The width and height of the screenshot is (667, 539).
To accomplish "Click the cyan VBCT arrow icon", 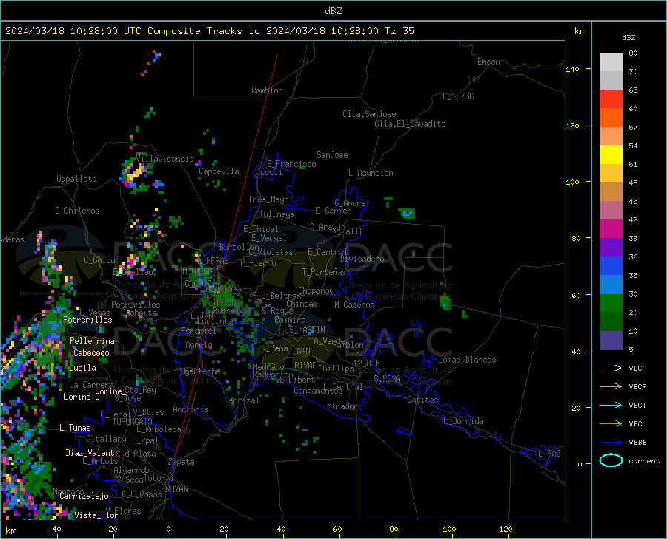I will point(611,405).
